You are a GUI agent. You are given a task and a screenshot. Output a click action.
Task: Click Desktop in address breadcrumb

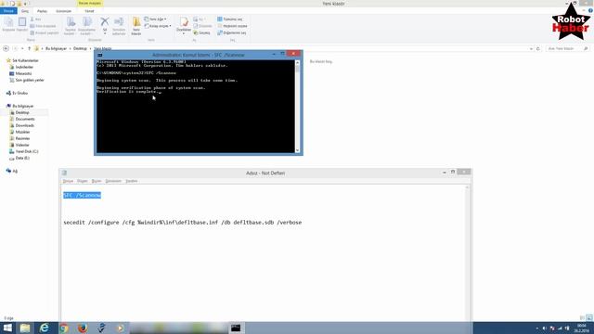point(80,48)
